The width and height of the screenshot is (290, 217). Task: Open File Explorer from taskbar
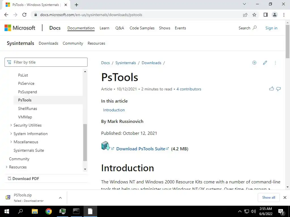click(35, 211)
